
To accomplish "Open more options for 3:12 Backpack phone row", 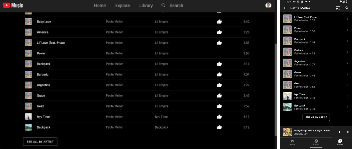I will (348, 107).
